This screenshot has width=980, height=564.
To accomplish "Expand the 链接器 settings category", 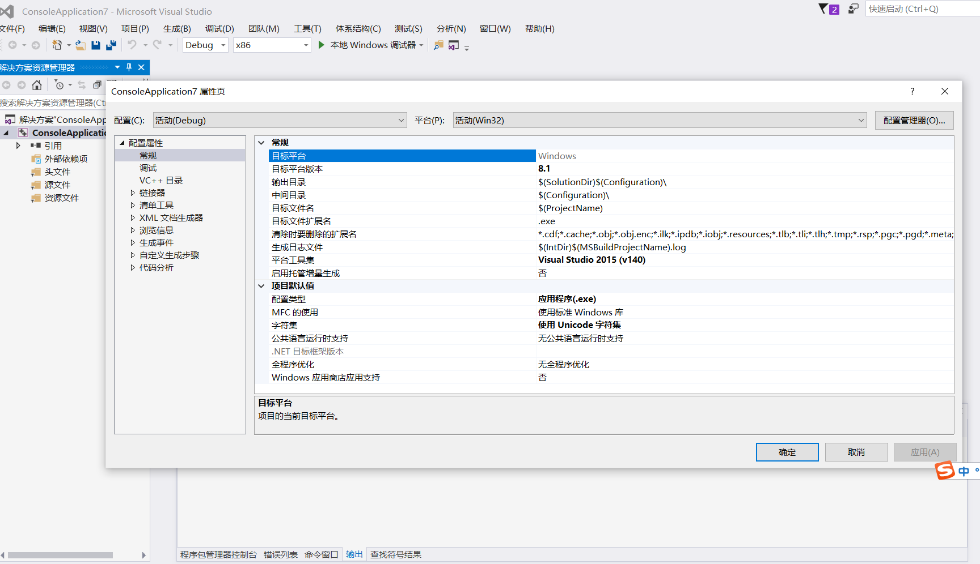I will click(x=133, y=193).
